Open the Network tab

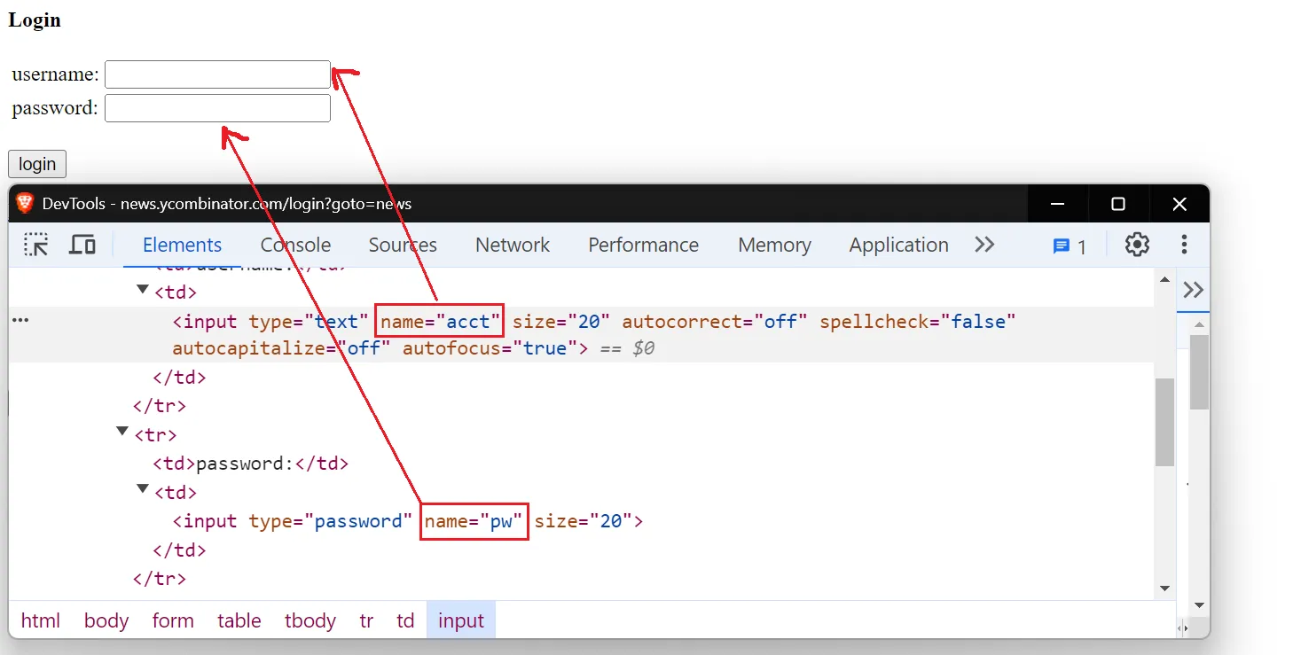513,246
